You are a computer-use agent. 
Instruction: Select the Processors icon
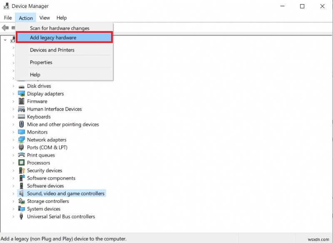point(21,163)
